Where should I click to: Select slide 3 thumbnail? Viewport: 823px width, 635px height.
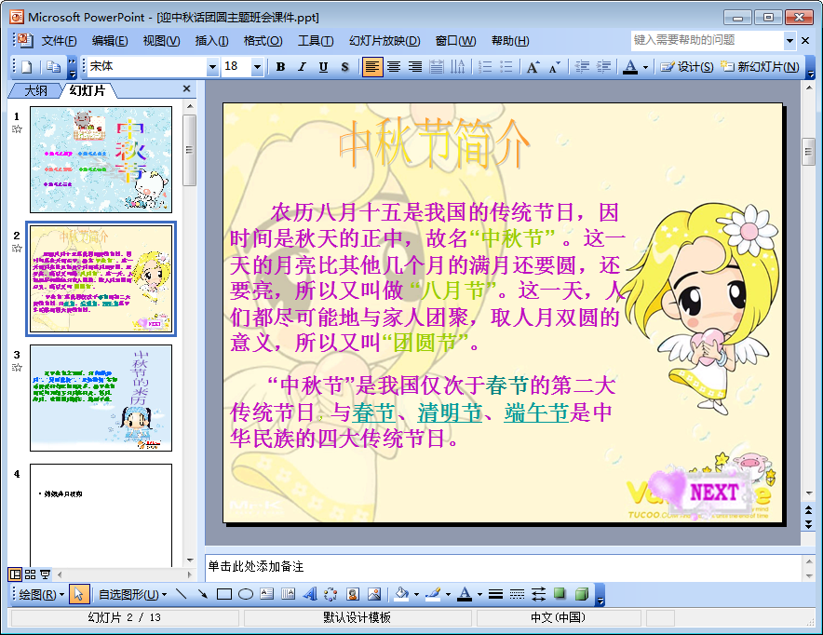point(101,398)
